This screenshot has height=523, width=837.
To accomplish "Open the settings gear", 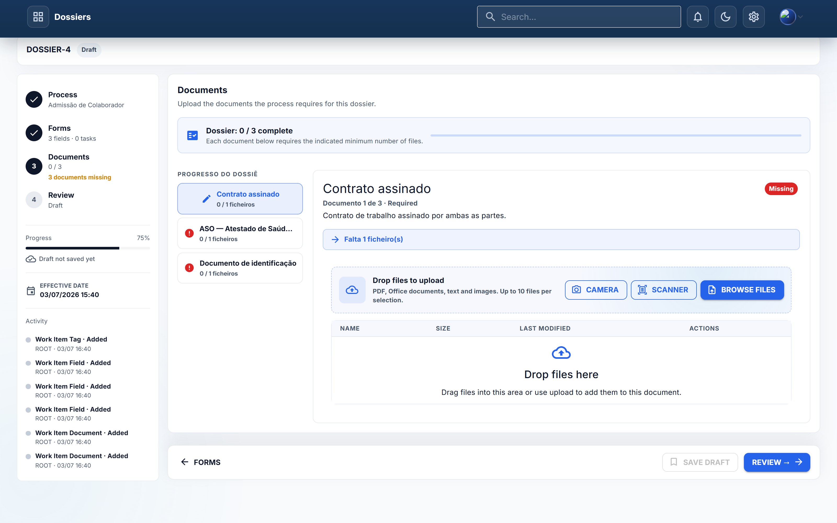I will (754, 16).
